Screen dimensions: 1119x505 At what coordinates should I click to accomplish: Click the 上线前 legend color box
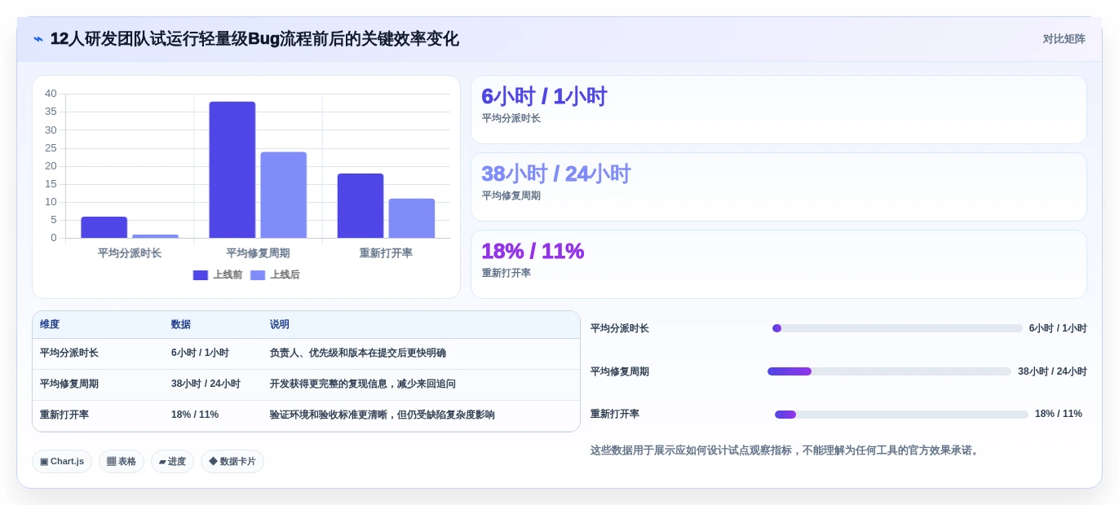(201, 275)
